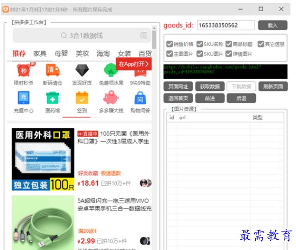Click the red 在App打开 button
Viewport: 296px width, 250px height.
click(x=134, y=64)
